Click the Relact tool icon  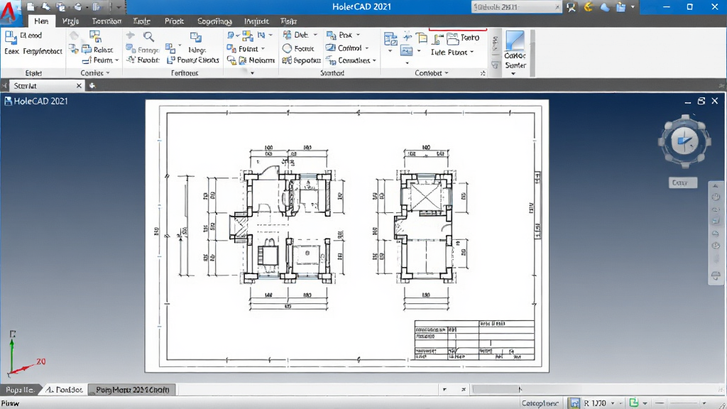tap(87, 49)
